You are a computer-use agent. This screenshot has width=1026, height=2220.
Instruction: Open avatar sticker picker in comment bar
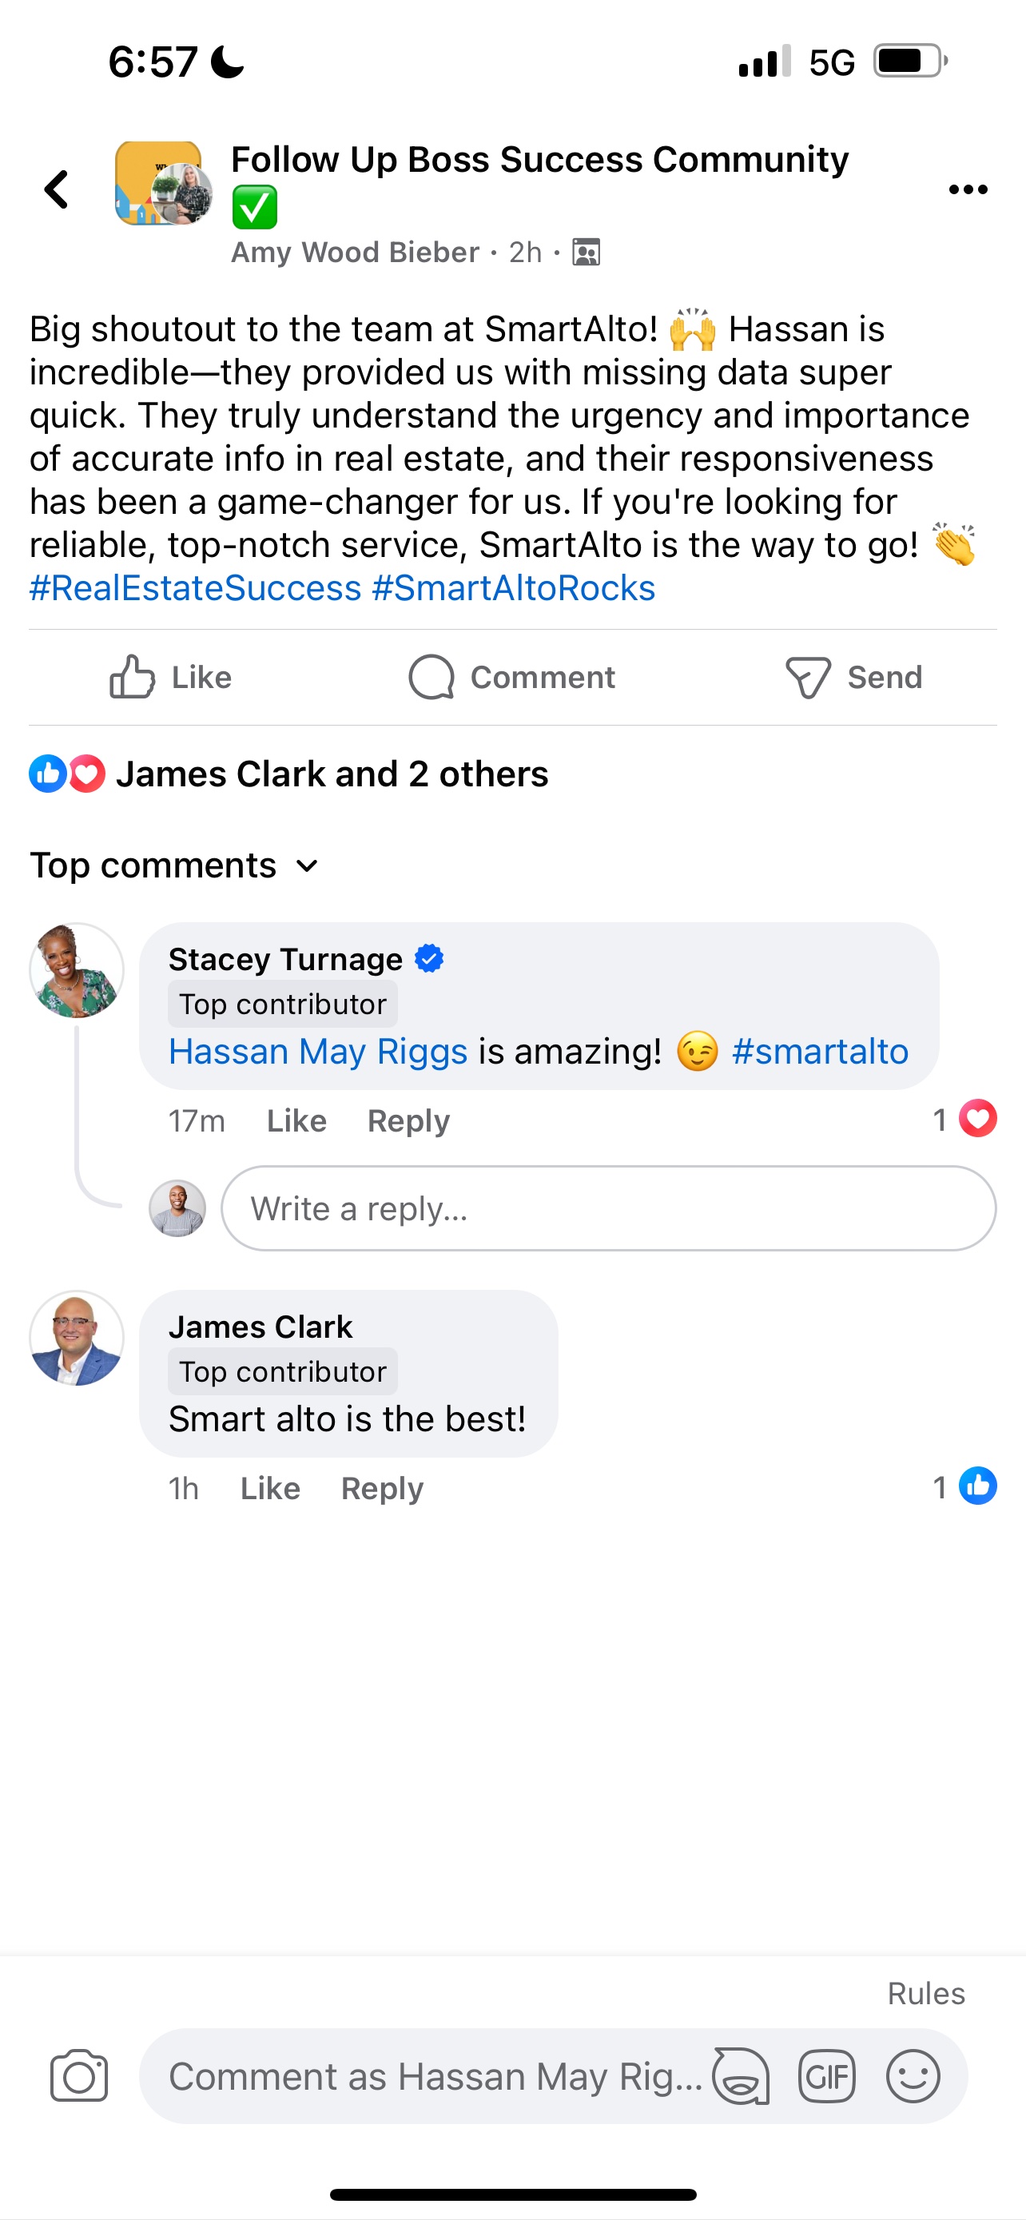[741, 2076]
